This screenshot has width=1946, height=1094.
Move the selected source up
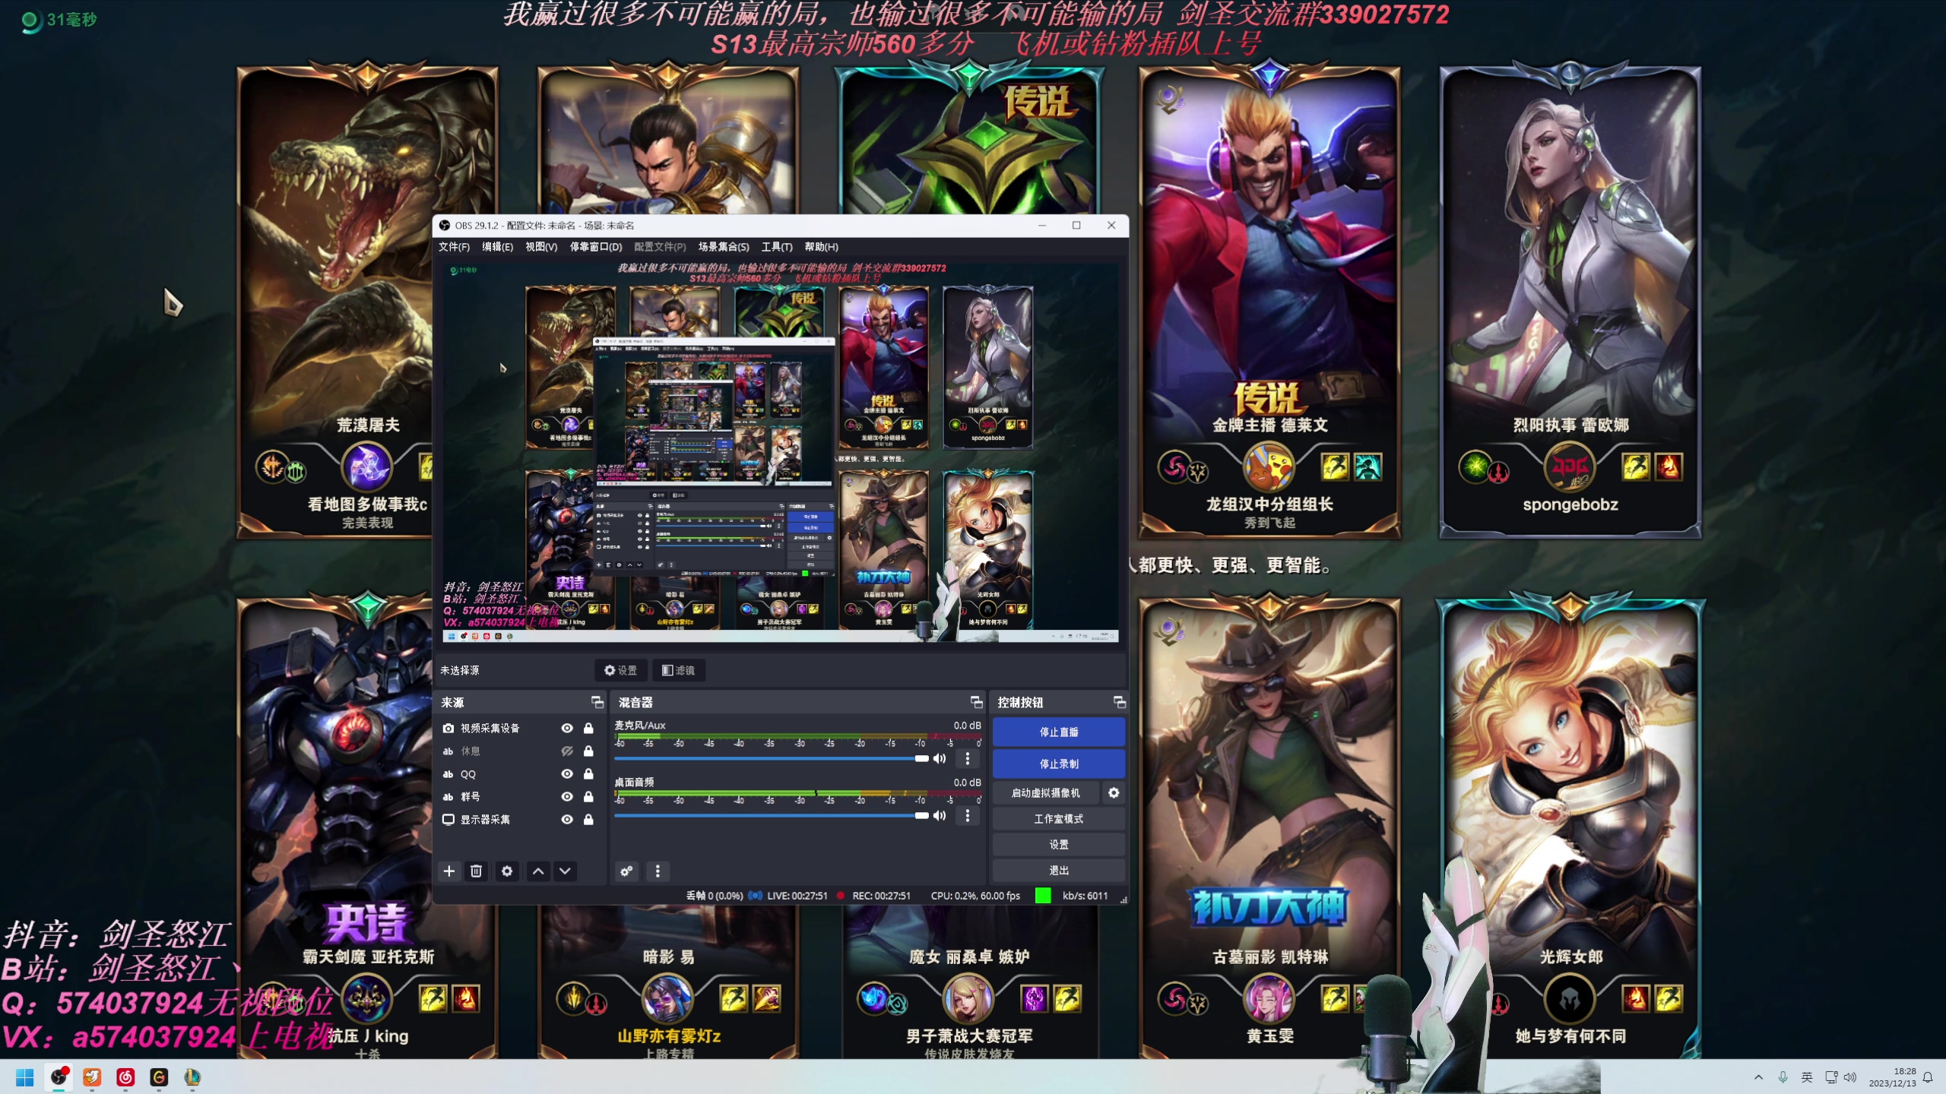pos(538,871)
